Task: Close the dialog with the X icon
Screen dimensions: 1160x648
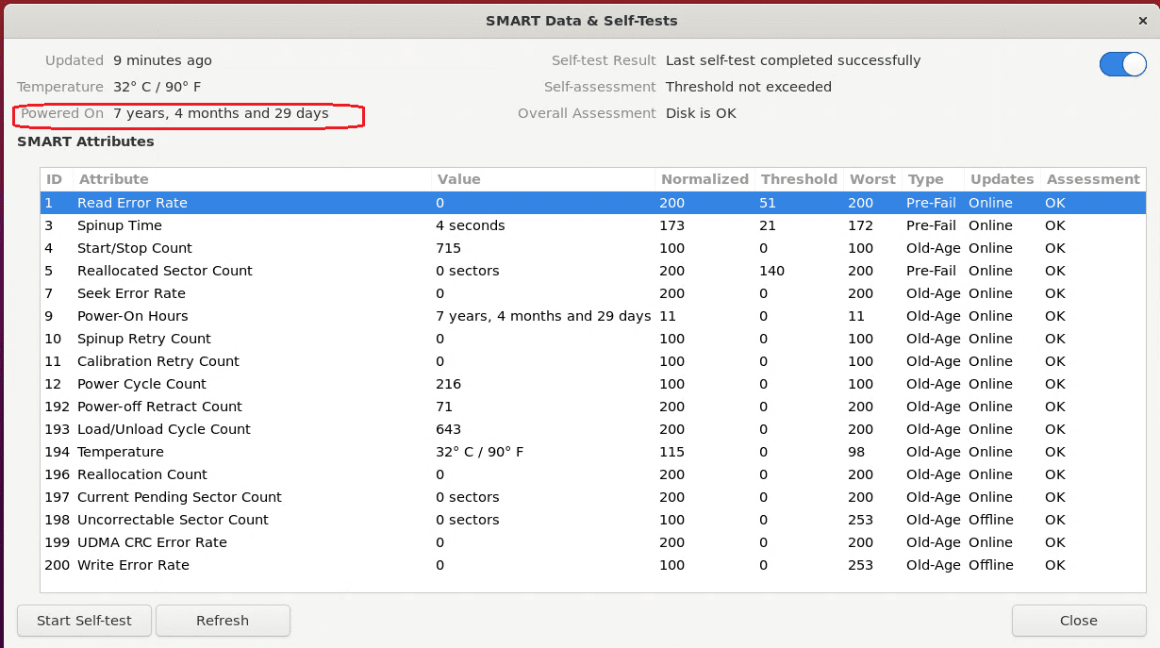Action: (x=1143, y=21)
